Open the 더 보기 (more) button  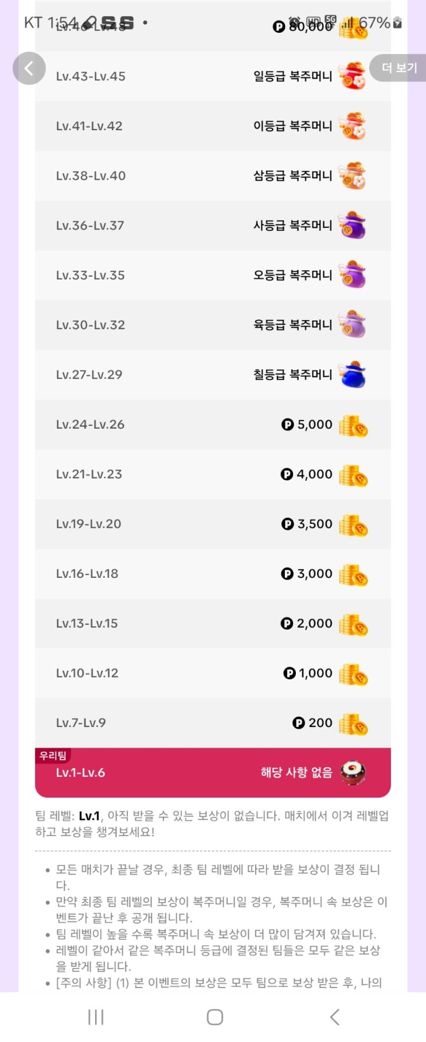pyautogui.click(x=399, y=68)
